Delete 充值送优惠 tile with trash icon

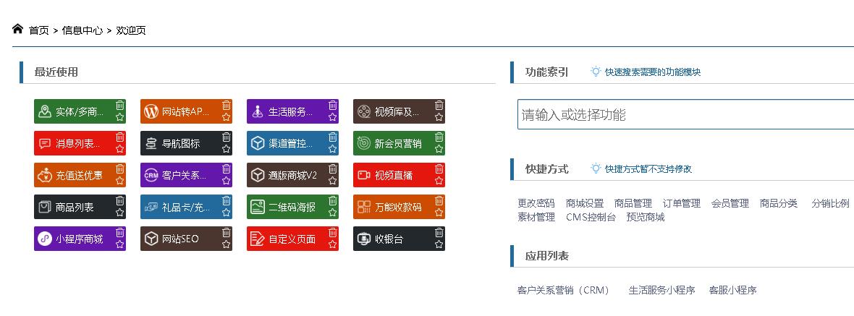[120, 168]
